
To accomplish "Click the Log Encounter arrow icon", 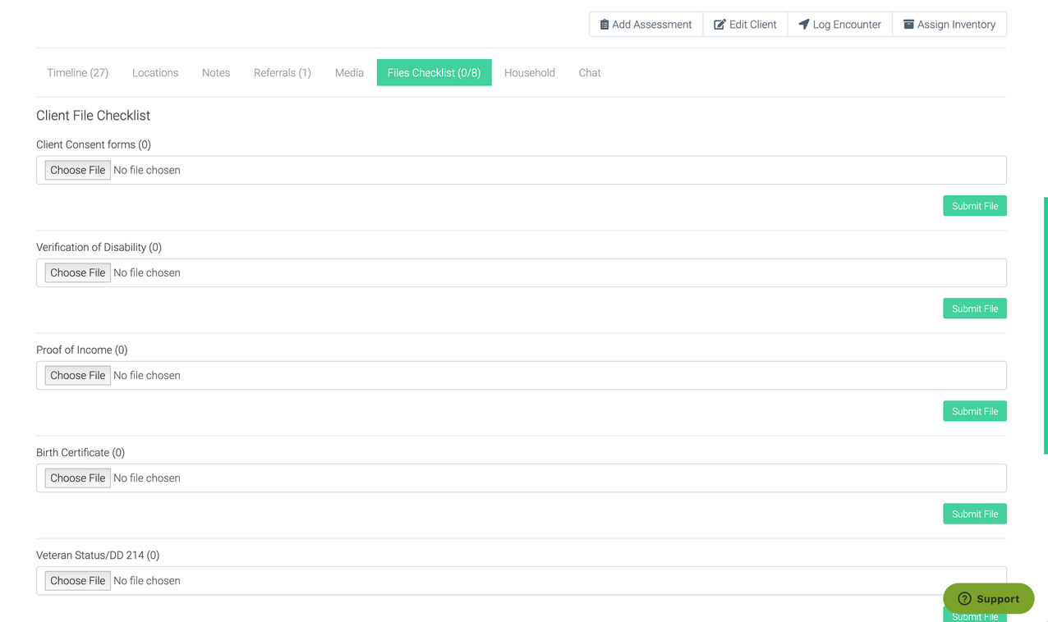I will point(804,25).
